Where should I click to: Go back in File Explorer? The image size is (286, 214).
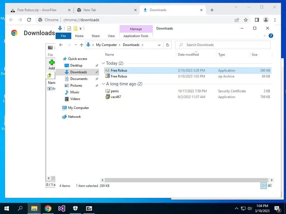pos(61,45)
